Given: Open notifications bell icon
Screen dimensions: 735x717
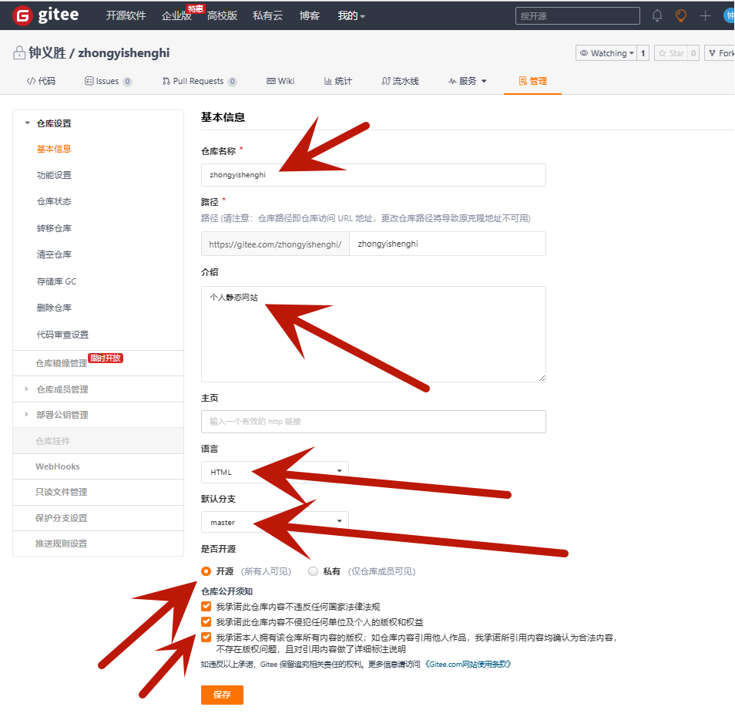Looking at the screenshot, I should [657, 15].
